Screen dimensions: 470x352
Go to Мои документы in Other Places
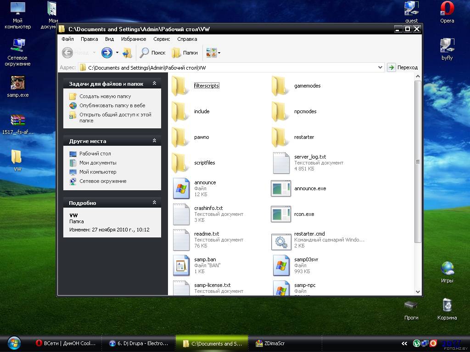click(x=98, y=163)
